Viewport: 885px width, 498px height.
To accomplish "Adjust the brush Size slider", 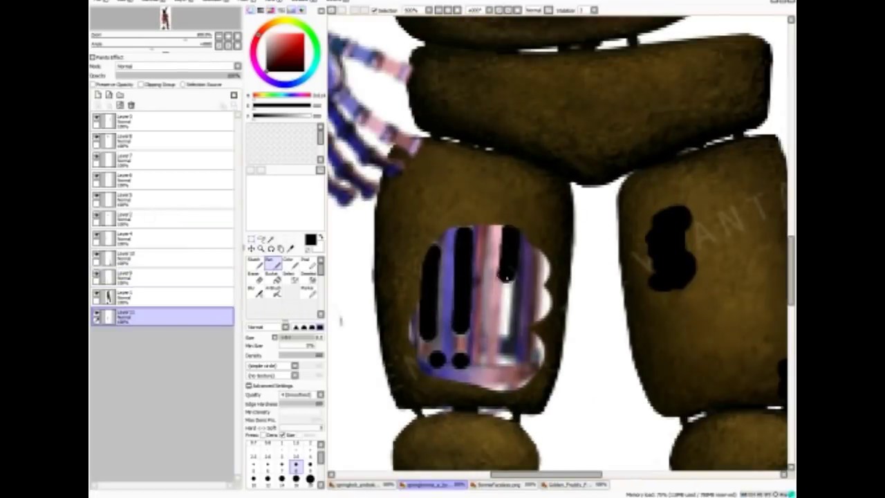I will click(x=301, y=338).
